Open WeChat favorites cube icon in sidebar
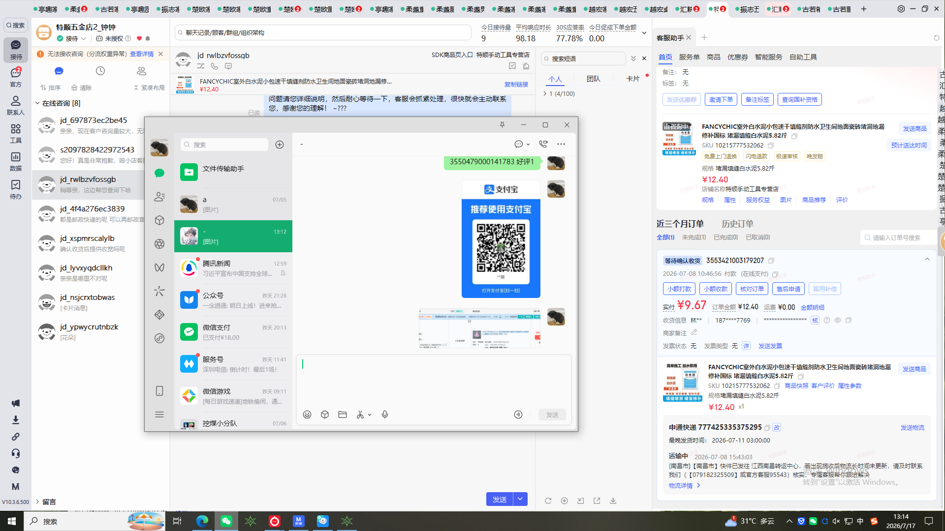This screenshot has width=945, height=531. point(159,220)
